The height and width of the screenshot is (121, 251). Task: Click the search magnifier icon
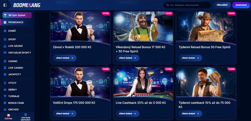click(168, 5)
